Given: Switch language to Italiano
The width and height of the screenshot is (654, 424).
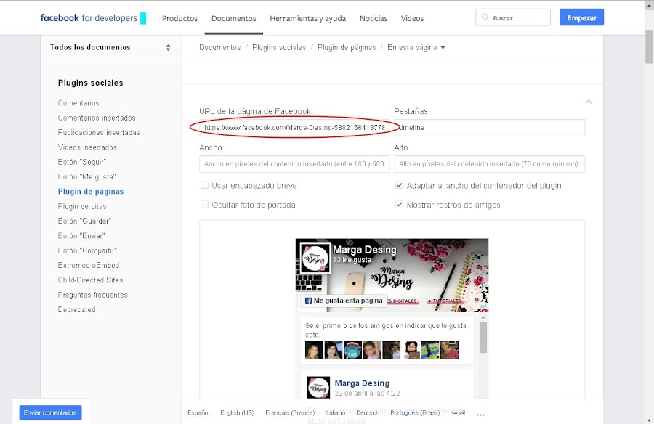Looking at the screenshot, I should click(336, 412).
